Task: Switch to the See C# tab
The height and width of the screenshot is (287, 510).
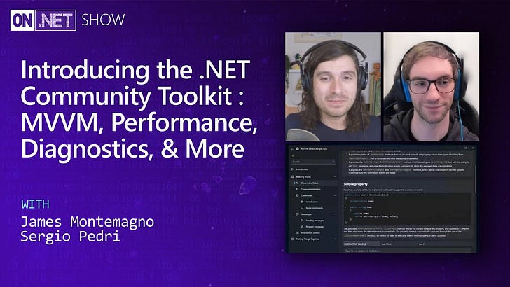Action: (422, 244)
